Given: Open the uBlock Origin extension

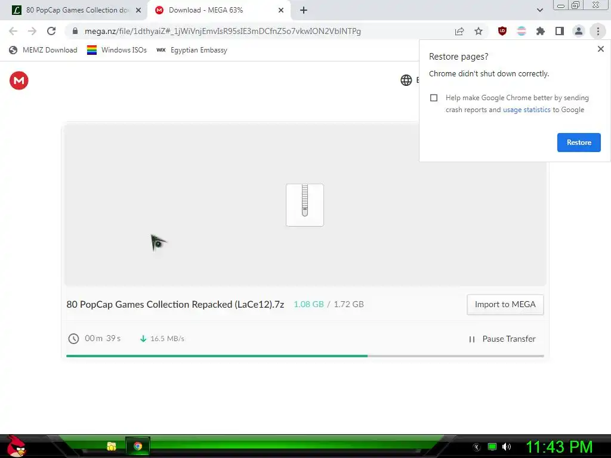Looking at the screenshot, I should [x=502, y=31].
